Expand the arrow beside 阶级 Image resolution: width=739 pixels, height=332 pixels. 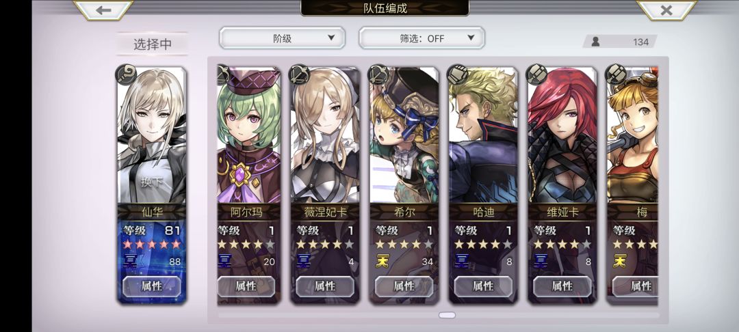click(331, 38)
